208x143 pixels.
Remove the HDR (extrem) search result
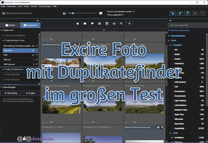coord(37,64)
